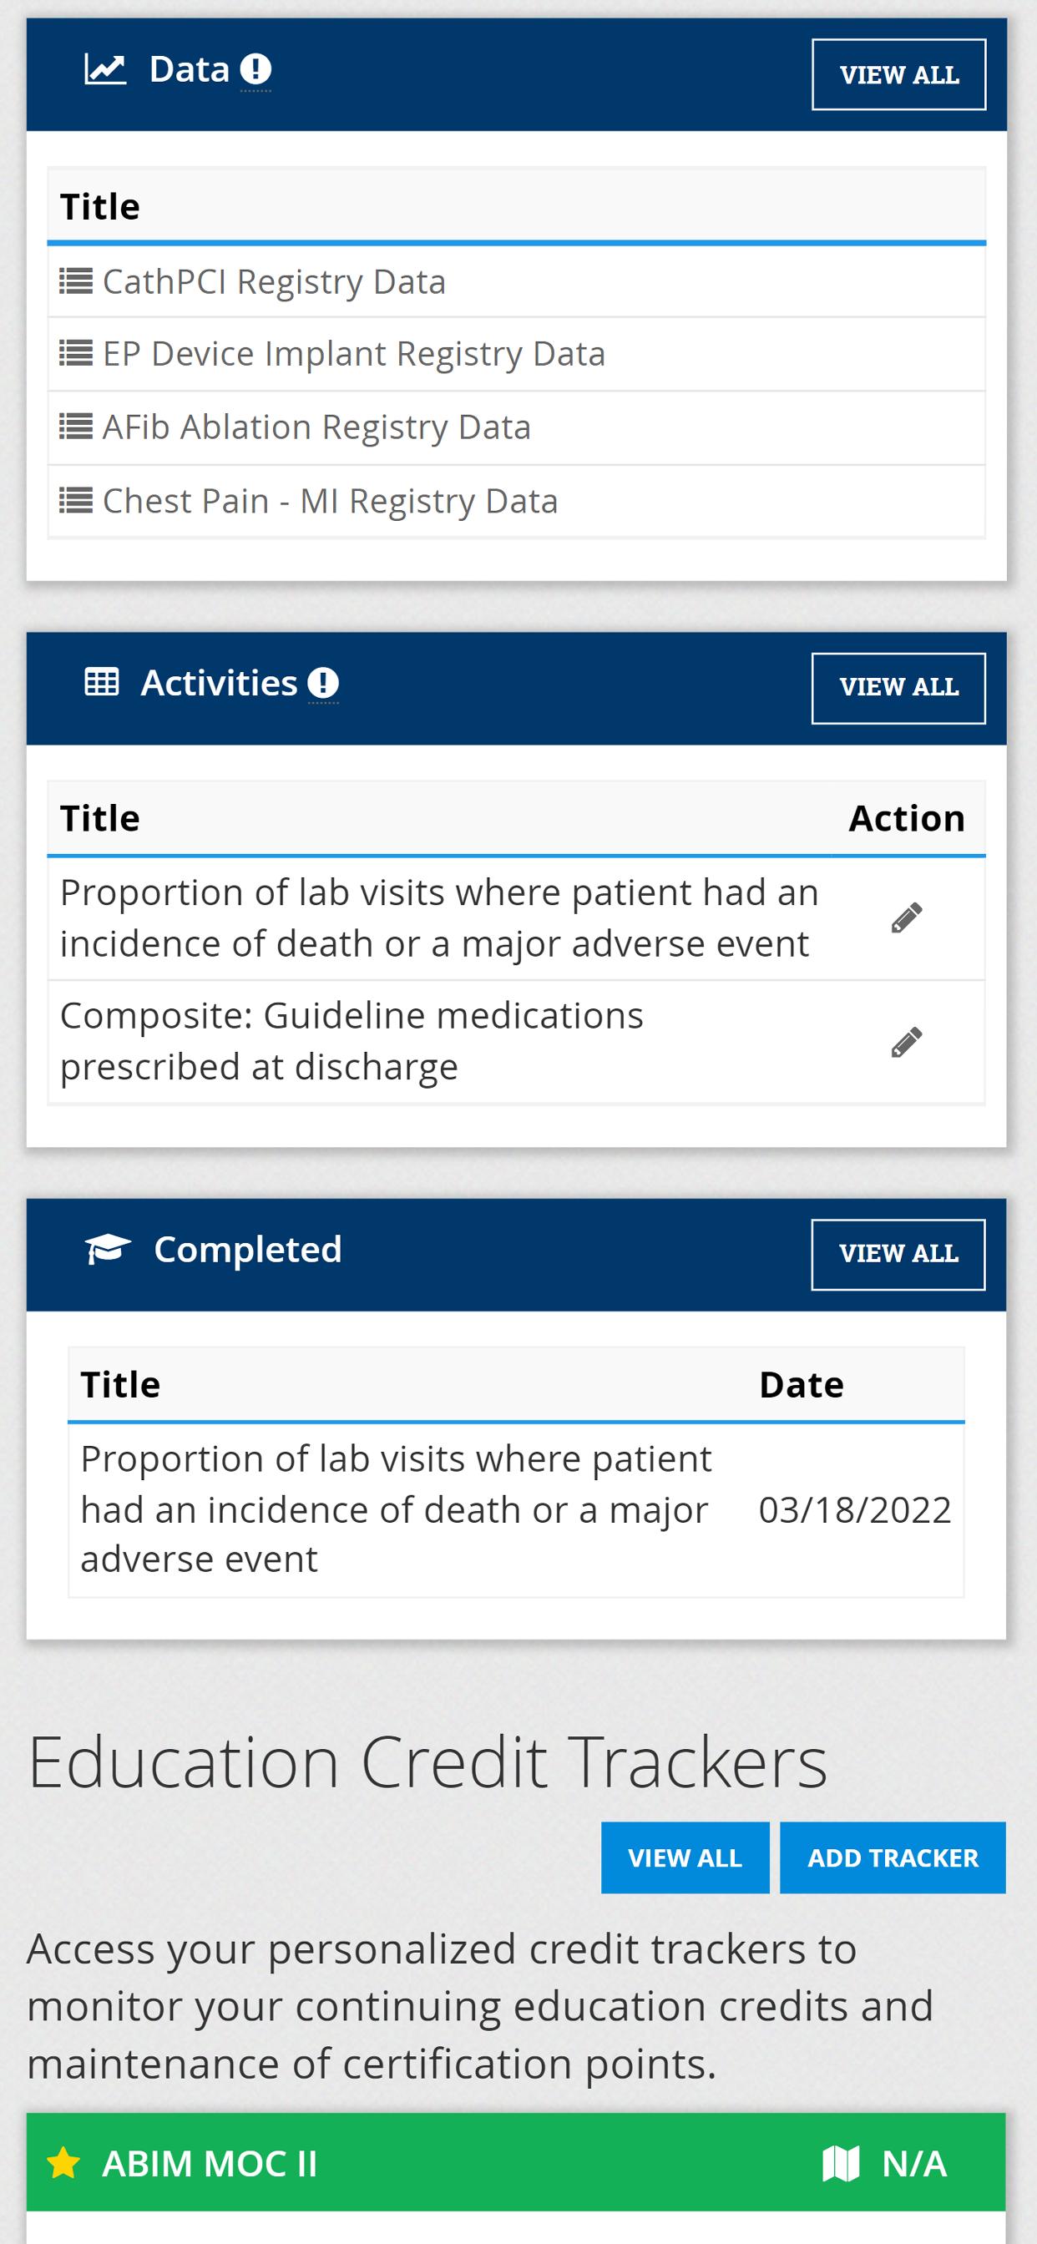View all Completed activities
Image resolution: width=1037 pixels, height=2244 pixels.
tap(898, 1254)
